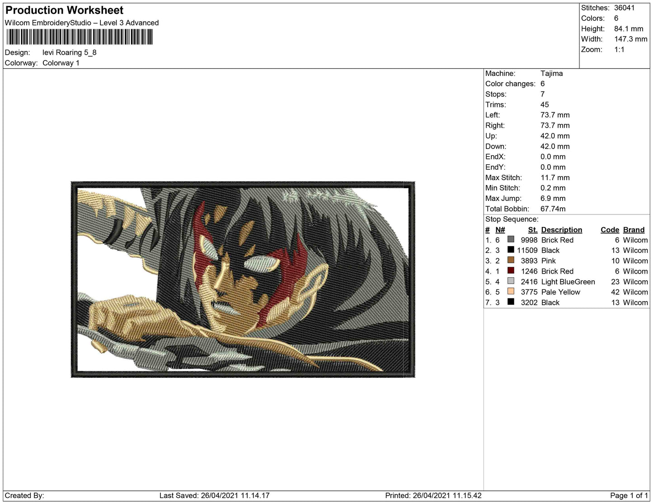Click the Machine value Tajima
Viewport: 653px width, 502px height.
pos(552,73)
